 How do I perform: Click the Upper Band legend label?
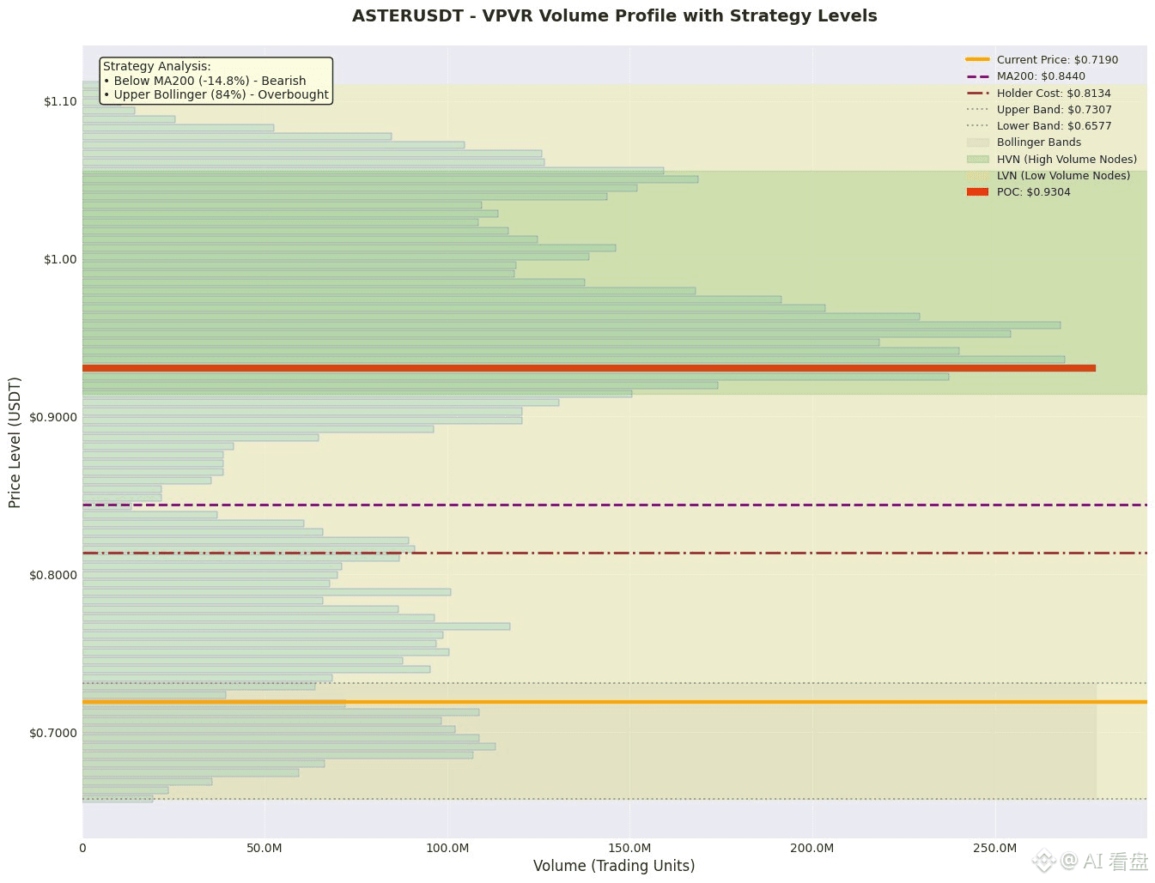tap(1054, 110)
